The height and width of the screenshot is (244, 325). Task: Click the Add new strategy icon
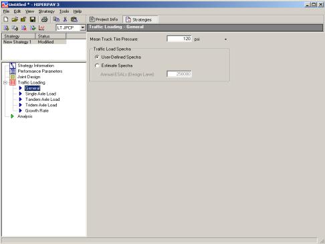(x=6, y=27)
